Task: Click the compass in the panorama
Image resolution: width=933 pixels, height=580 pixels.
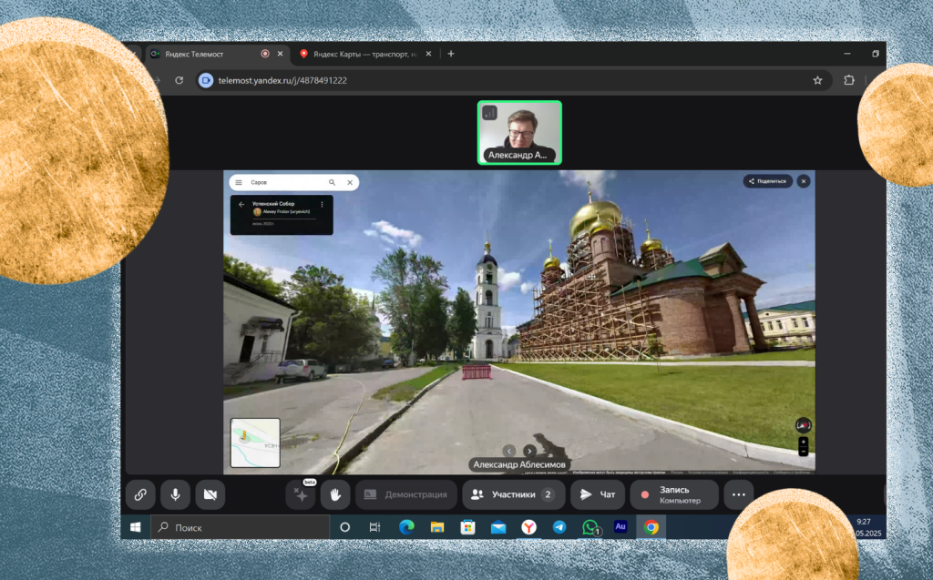Action: (804, 424)
